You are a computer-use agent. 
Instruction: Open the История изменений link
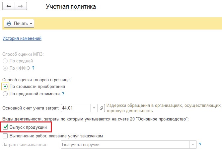[x=22, y=38]
